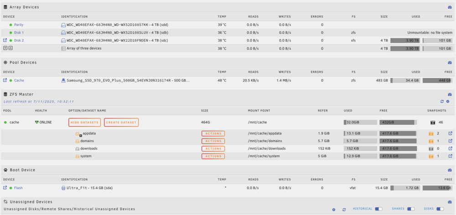Screen dimensions: 456x215
Task: Spin down all array disks arrow
Action: [5, 48]
